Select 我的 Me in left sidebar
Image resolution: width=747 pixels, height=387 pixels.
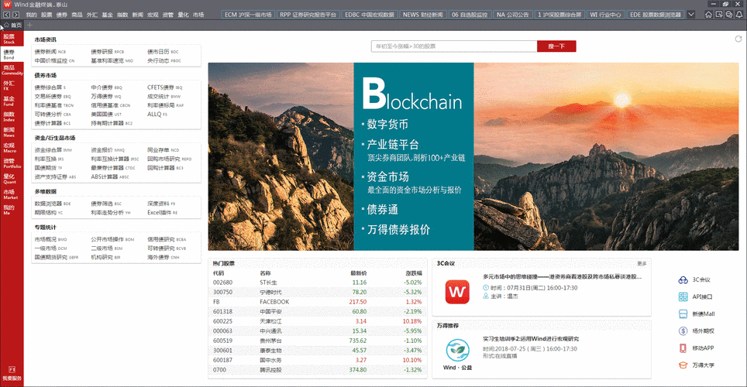click(12, 210)
